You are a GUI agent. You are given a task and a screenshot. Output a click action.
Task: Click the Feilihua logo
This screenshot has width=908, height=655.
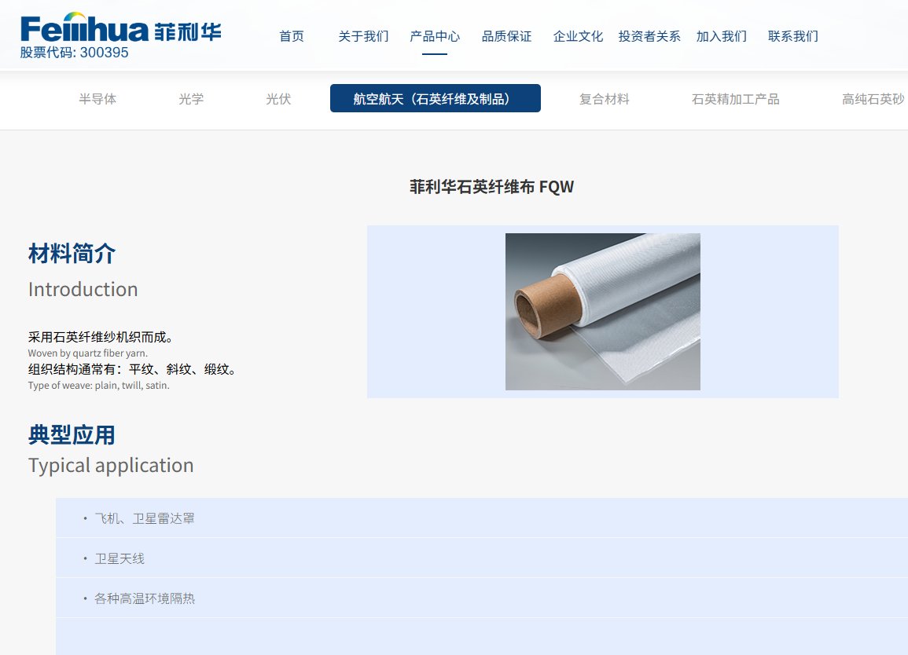(x=120, y=27)
